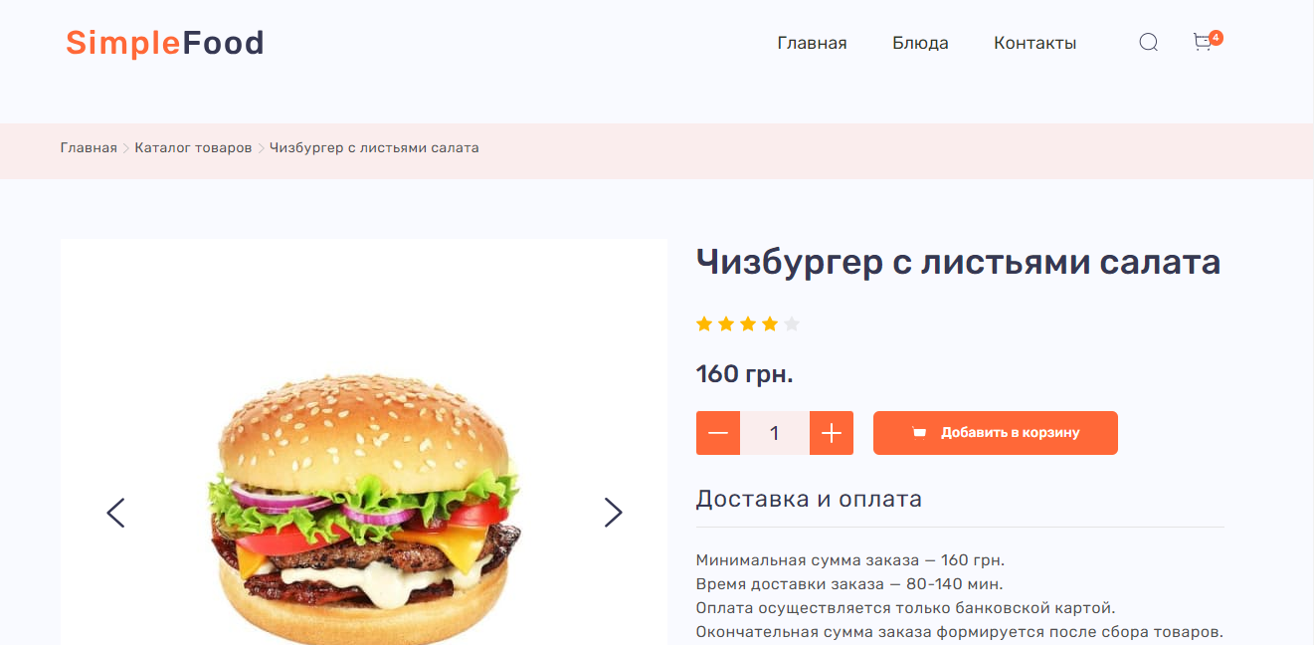
Task: Open the Блюда menu item
Action: pyautogui.click(x=920, y=43)
